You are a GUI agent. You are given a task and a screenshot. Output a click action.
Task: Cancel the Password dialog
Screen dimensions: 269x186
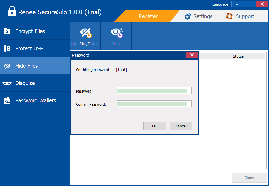click(x=181, y=126)
